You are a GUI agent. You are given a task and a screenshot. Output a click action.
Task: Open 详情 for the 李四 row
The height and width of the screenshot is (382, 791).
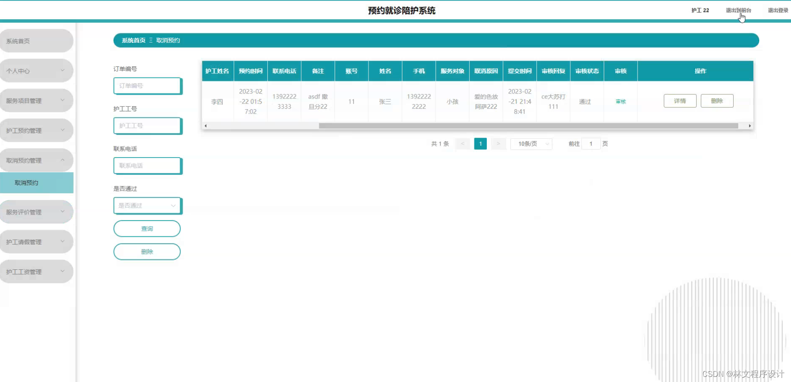click(x=680, y=101)
